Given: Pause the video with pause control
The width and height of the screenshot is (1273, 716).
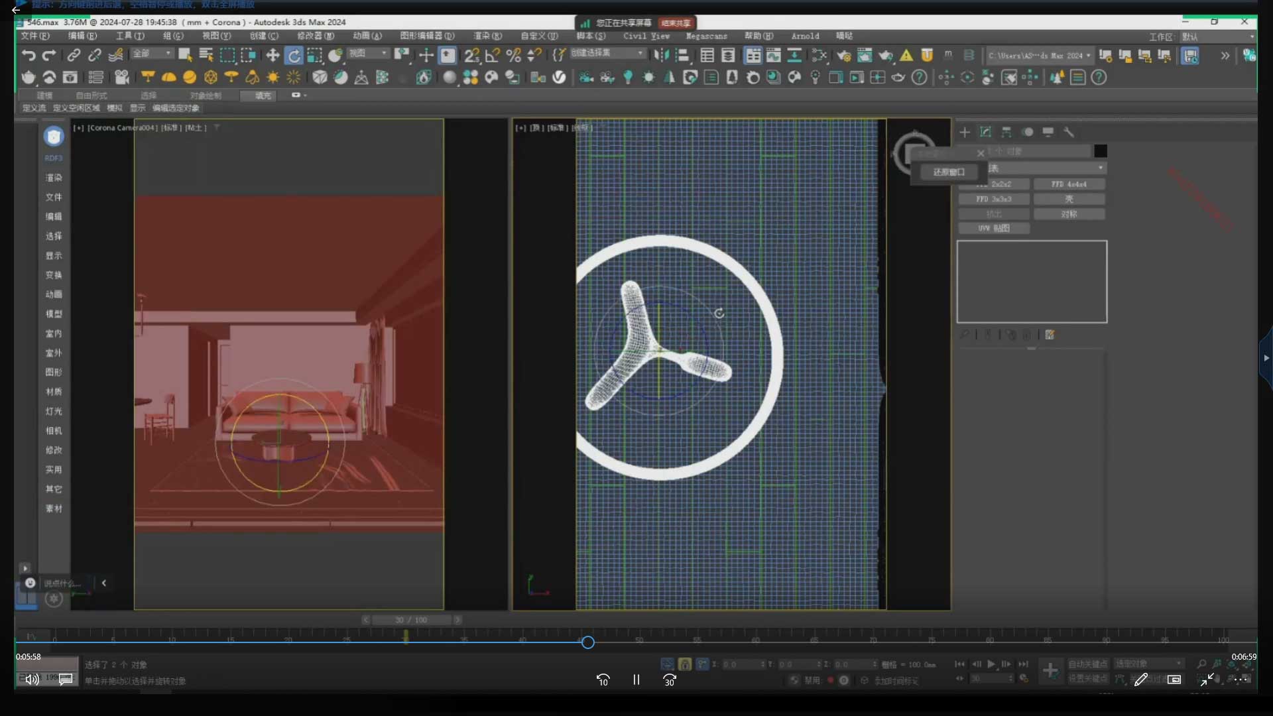Looking at the screenshot, I should (x=636, y=680).
